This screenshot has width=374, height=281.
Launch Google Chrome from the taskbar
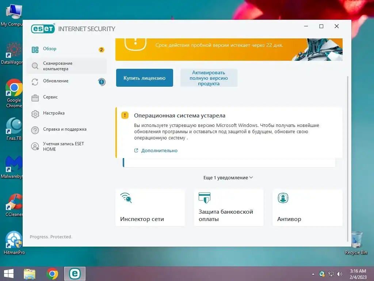(52, 274)
